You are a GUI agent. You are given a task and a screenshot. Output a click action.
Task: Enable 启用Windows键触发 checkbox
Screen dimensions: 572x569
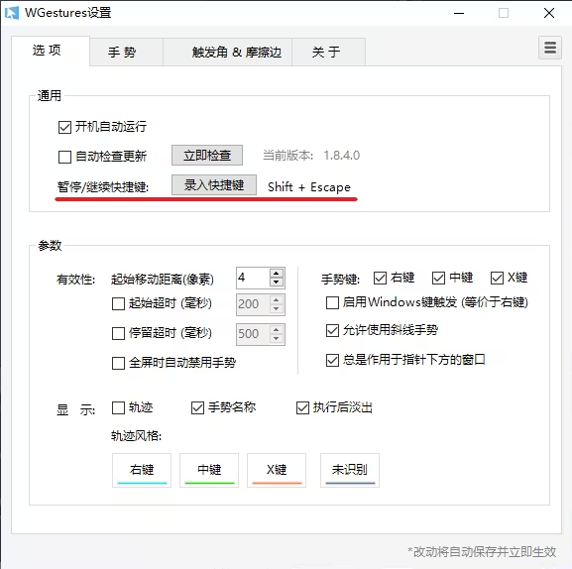(332, 302)
